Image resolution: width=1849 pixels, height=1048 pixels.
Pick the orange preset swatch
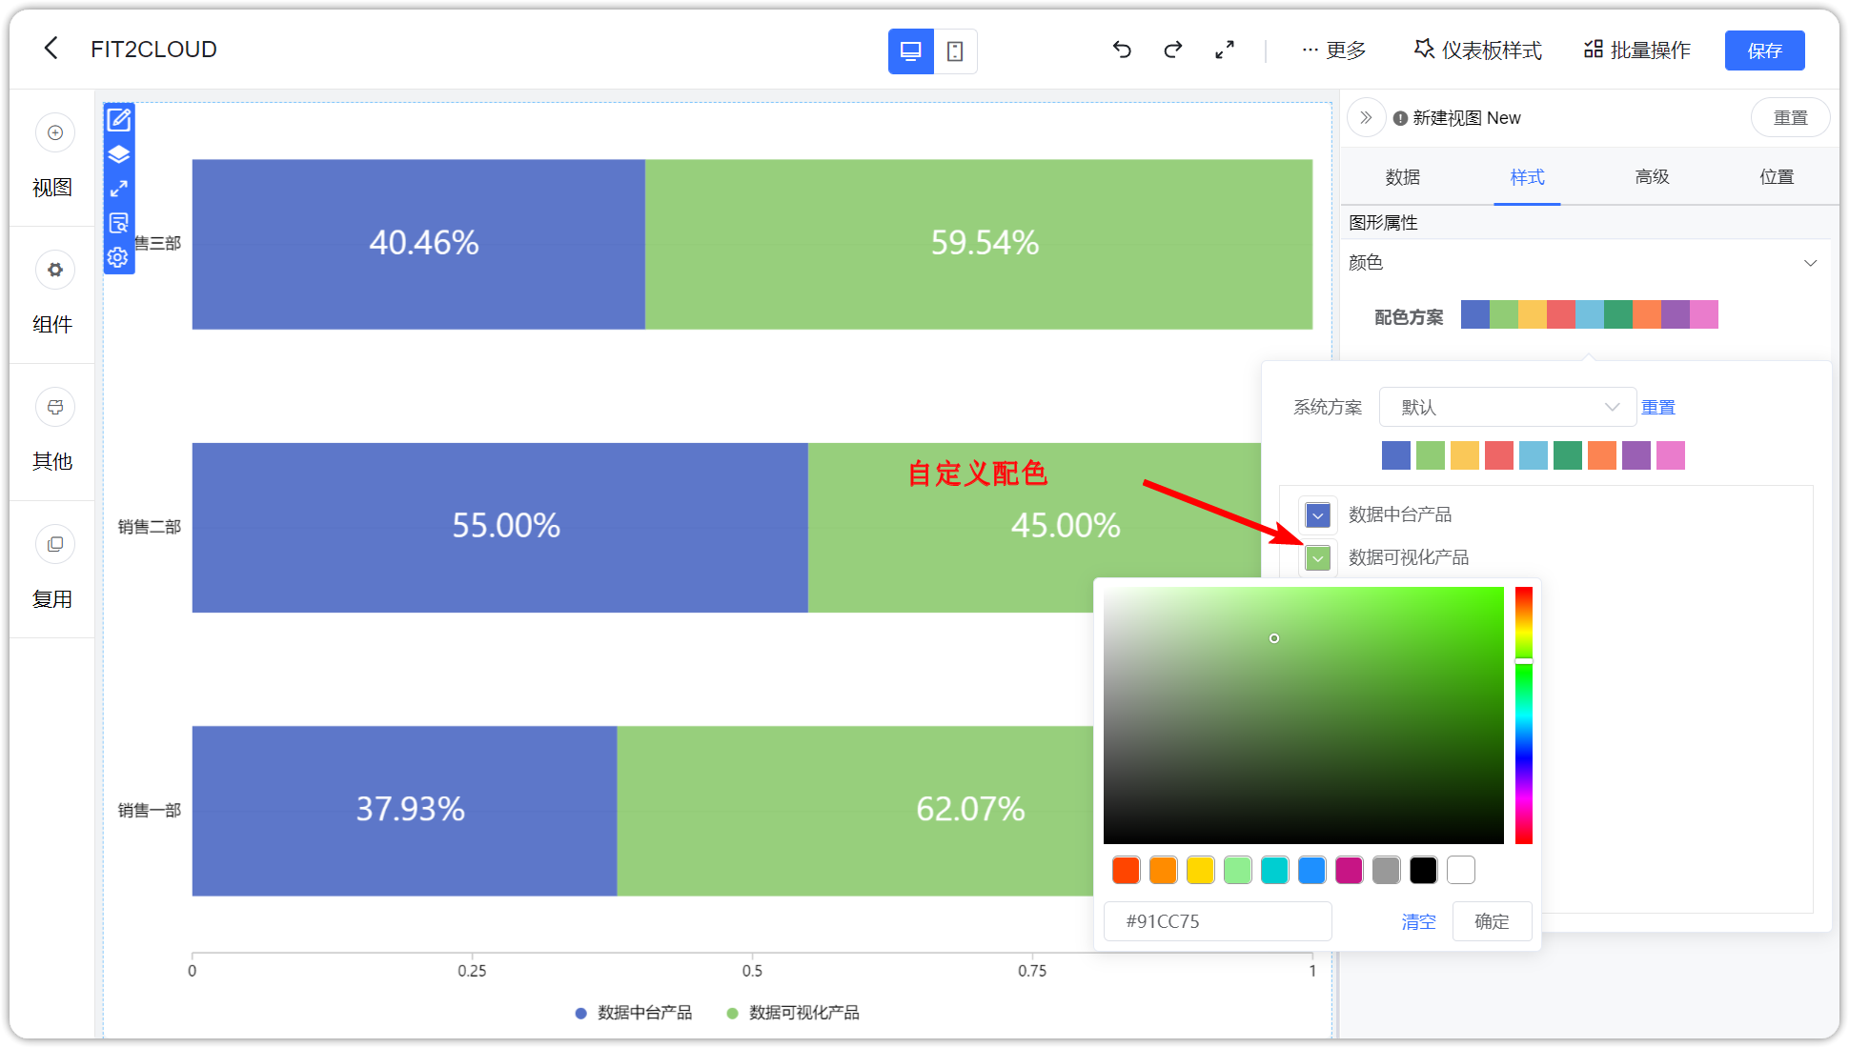coord(1163,870)
